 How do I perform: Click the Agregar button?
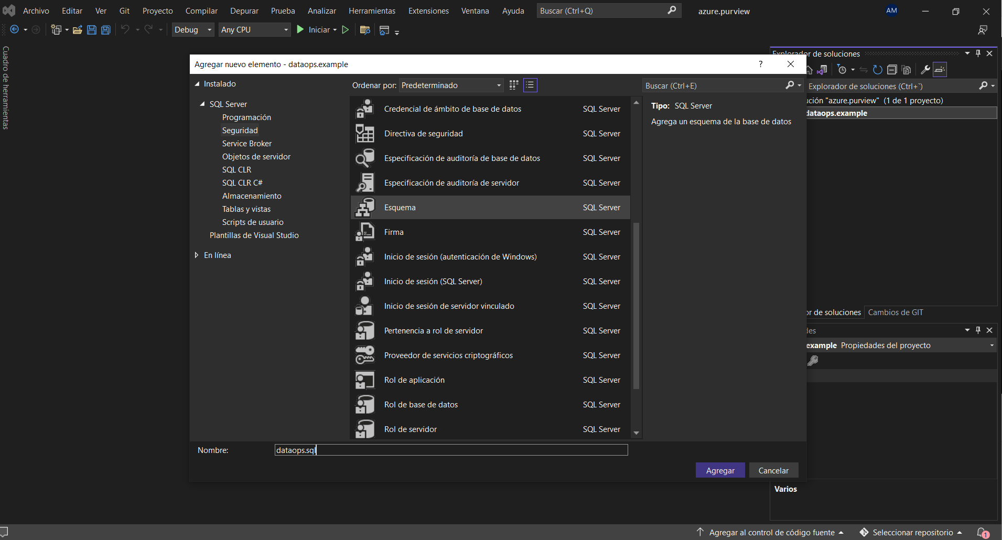tap(720, 470)
